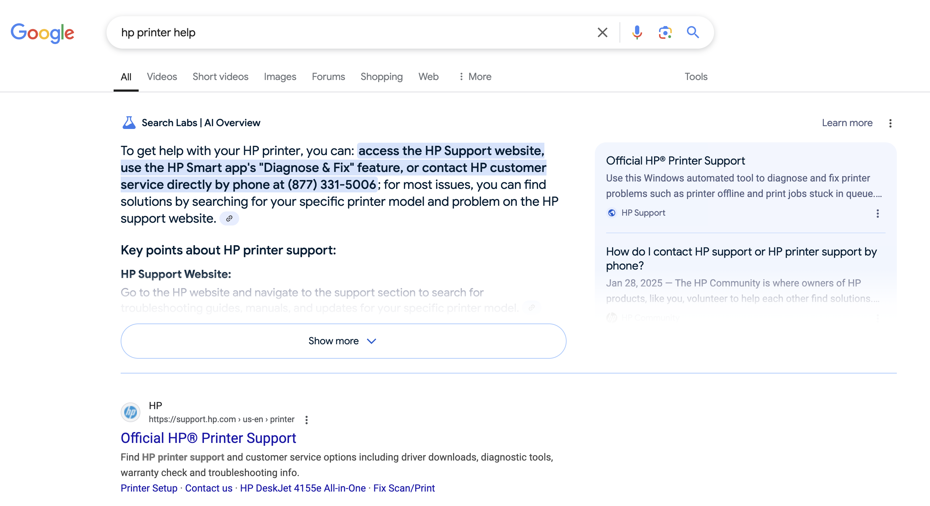The image size is (930, 506).
Task: Open Official HP® Printer Support result title
Action: click(208, 438)
